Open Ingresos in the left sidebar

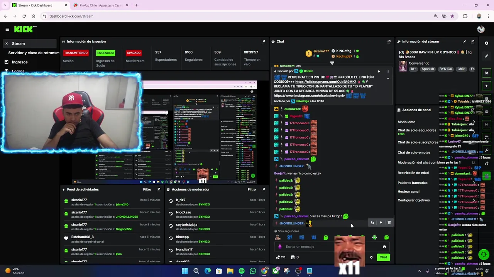(x=19, y=62)
